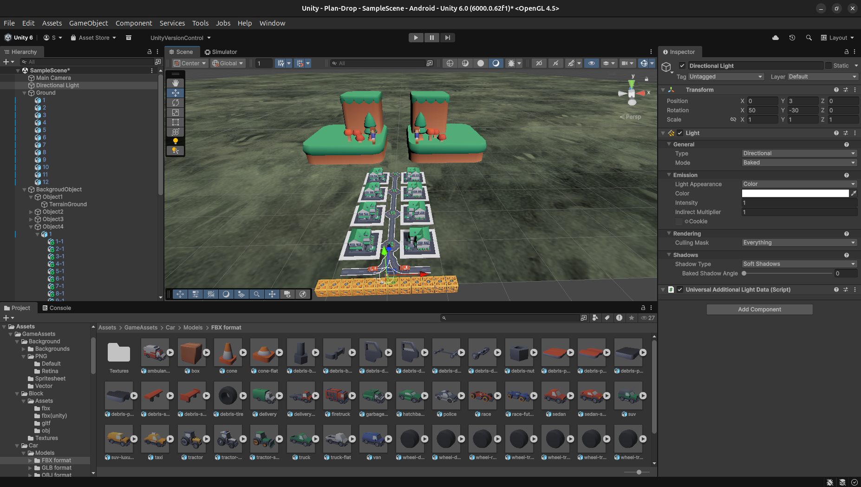Open the Layout dropdown
Viewport: 861px width, 487px height.
(x=837, y=38)
